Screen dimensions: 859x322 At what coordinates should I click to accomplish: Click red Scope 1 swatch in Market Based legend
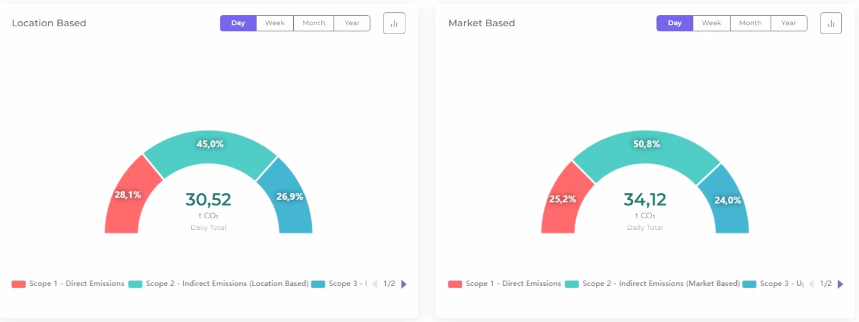coord(455,284)
